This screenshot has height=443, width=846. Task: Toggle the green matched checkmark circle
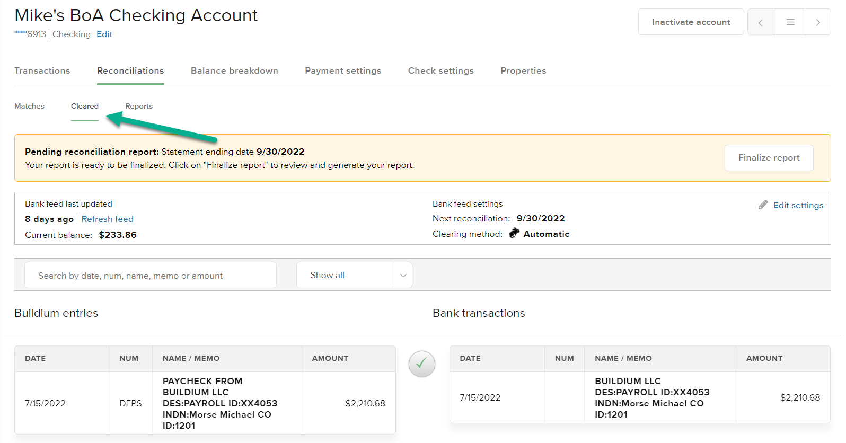pyautogui.click(x=422, y=364)
